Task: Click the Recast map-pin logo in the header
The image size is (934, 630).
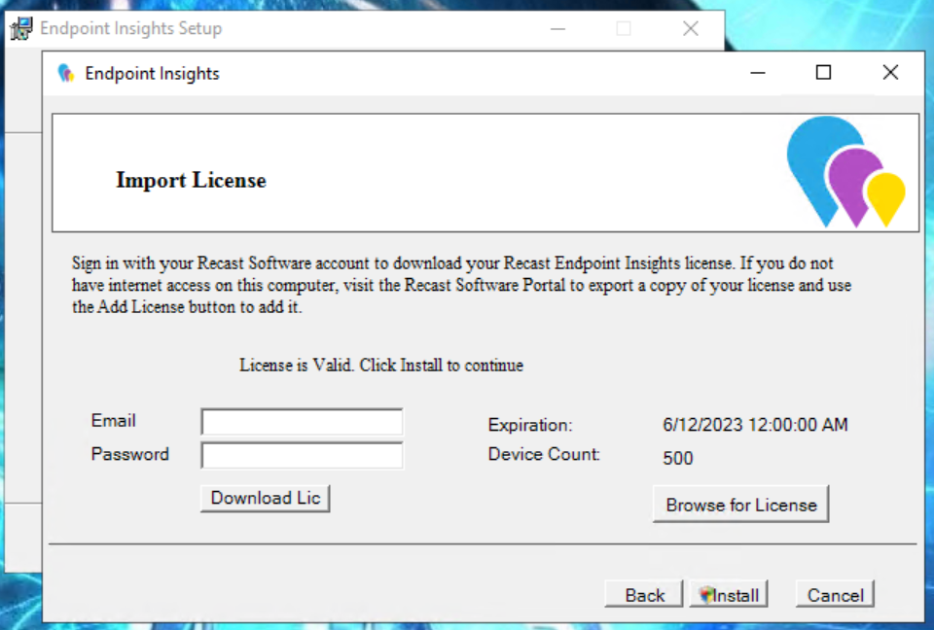Action: (x=845, y=171)
